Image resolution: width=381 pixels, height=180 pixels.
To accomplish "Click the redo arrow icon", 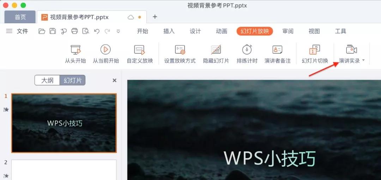I will tap(107, 31).
